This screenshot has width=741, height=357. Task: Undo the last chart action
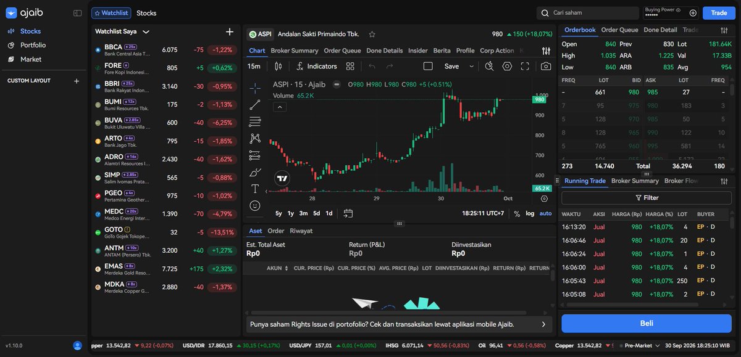click(x=372, y=66)
